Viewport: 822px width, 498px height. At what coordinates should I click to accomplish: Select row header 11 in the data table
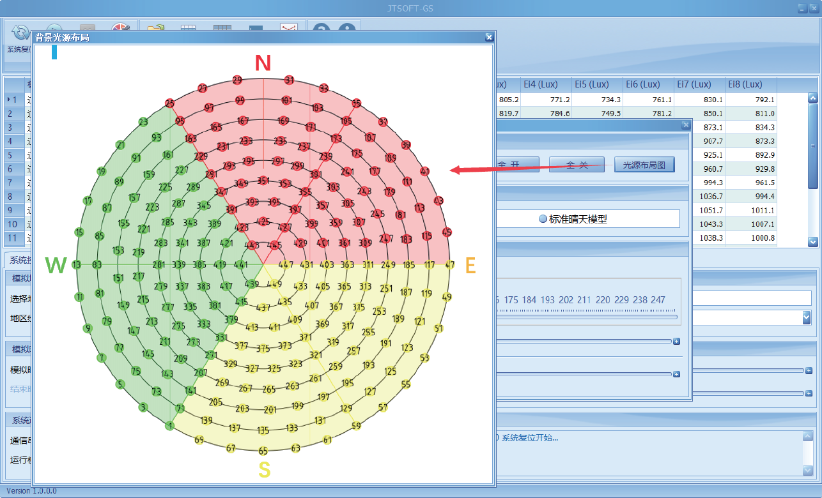click(13, 238)
